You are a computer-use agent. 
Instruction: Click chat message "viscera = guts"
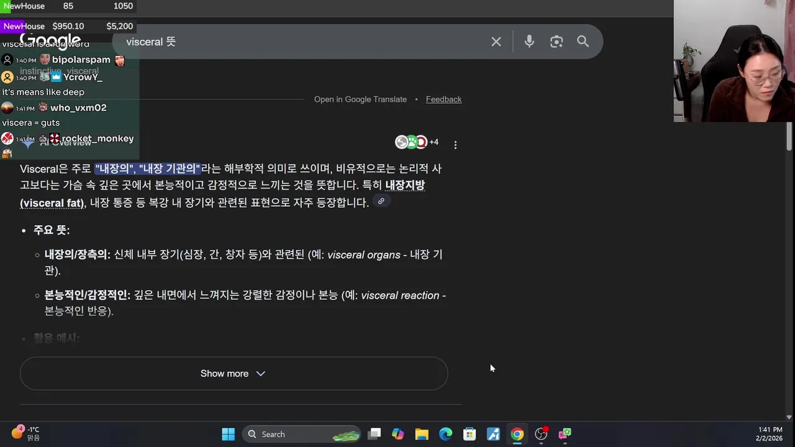(31, 122)
